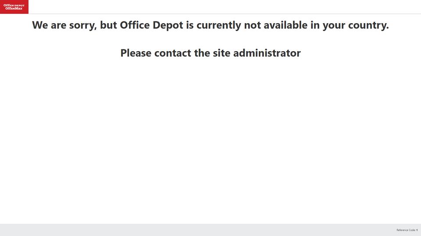This screenshot has width=421, height=236.
Task: Click the word "is" in the heading
Action: tap(190, 25)
